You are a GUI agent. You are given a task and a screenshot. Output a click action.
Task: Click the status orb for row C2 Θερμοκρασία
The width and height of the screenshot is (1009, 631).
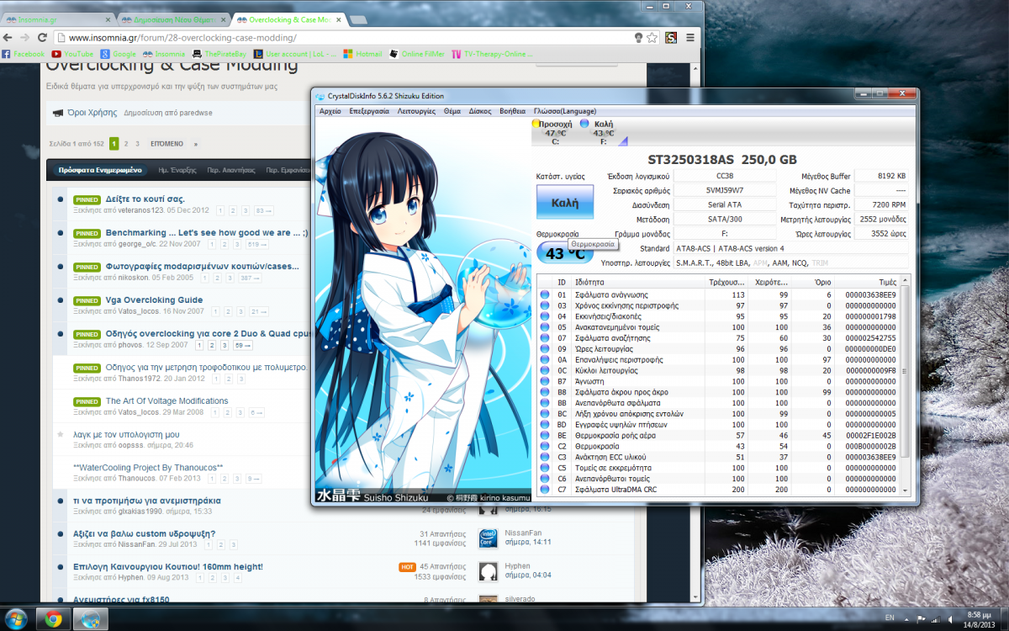tap(544, 446)
